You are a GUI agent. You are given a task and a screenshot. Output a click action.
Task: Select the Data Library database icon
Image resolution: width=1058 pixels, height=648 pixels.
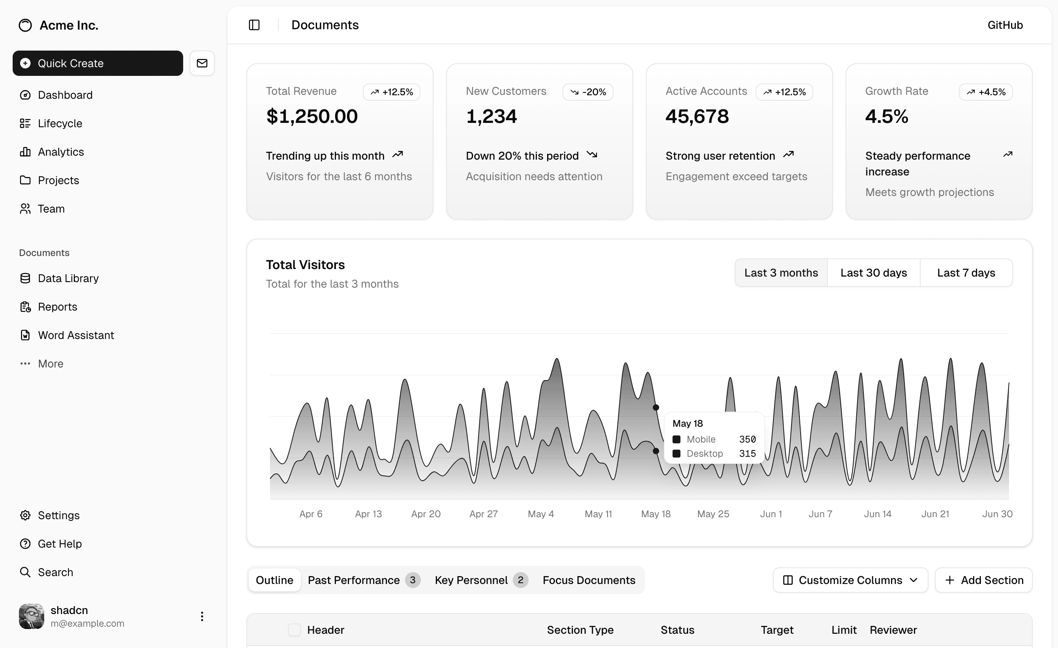point(25,278)
